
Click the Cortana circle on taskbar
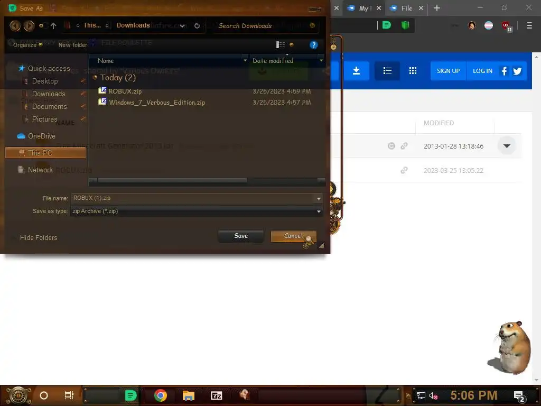[x=44, y=395]
